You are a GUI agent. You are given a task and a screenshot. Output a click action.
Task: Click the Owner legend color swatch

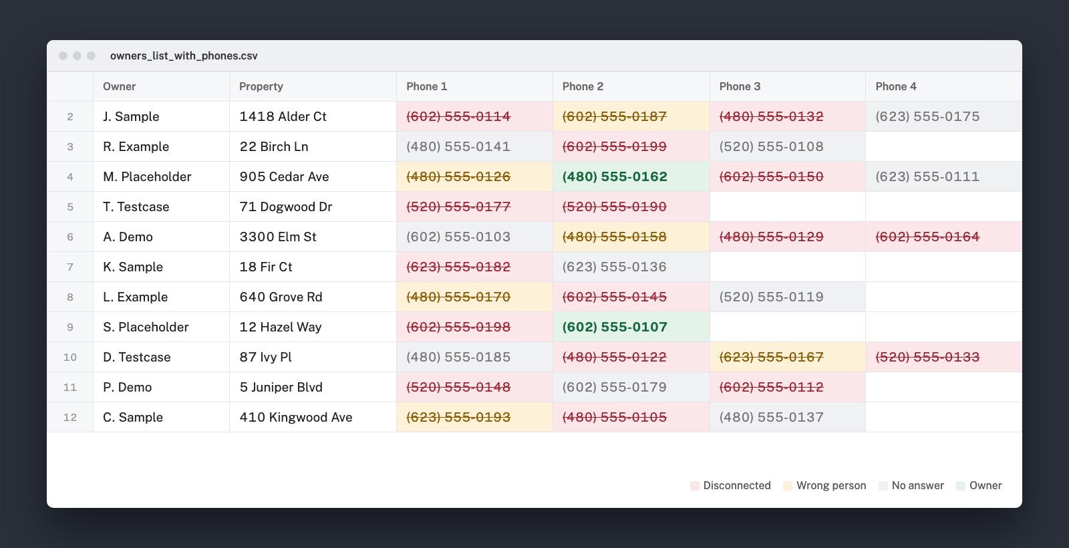pyautogui.click(x=961, y=486)
